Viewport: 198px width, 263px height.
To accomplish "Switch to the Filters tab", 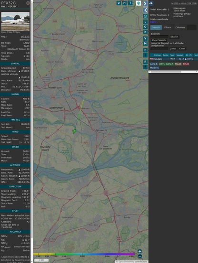I will tap(168, 28).
